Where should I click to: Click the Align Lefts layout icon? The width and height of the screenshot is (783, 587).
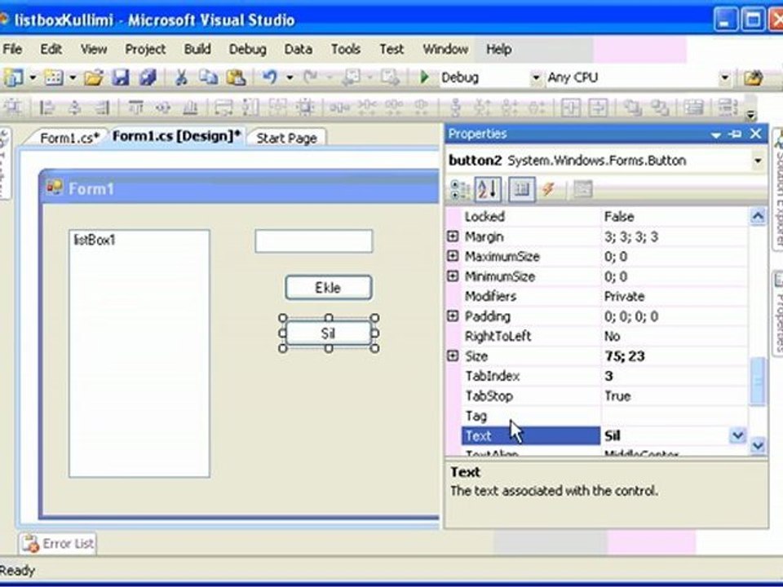coord(46,108)
